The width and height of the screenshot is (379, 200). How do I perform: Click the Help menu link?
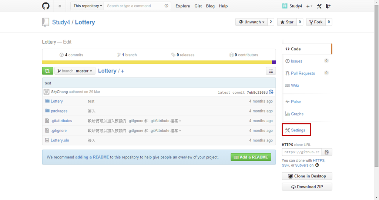tap(223, 6)
